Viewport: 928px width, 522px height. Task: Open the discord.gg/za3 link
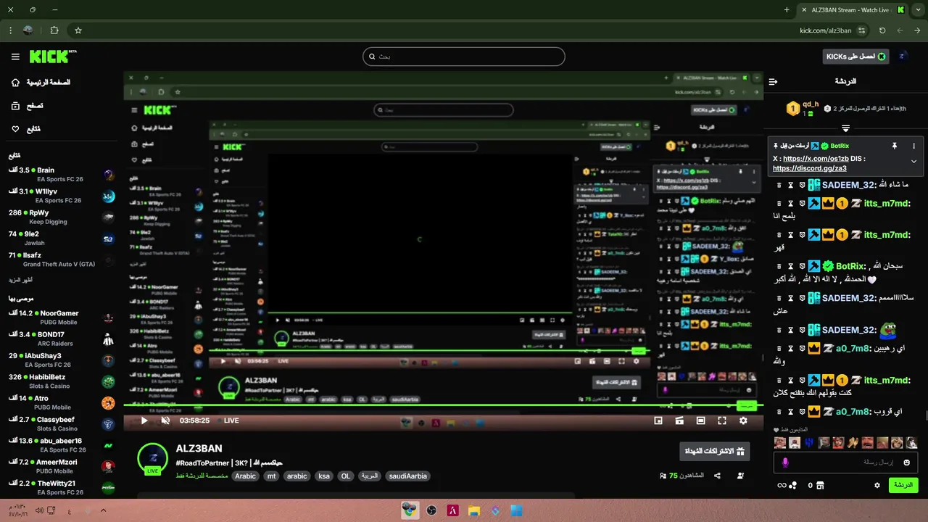point(809,168)
